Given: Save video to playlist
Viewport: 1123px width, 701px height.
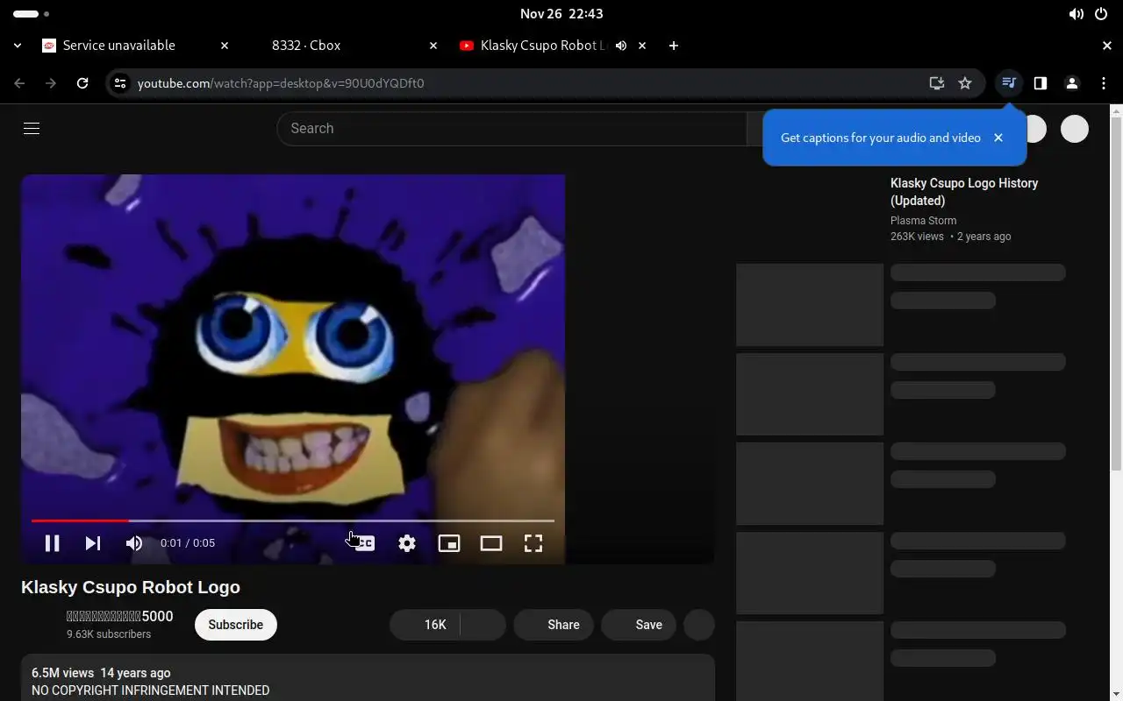Looking at the screenshot, I should [638, 625].
